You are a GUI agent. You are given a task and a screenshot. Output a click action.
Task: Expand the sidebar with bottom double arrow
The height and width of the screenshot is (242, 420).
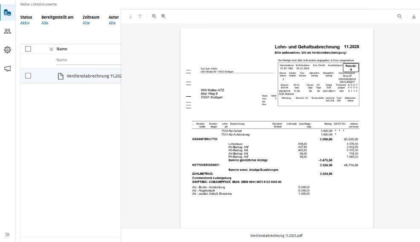pos(7,235)
